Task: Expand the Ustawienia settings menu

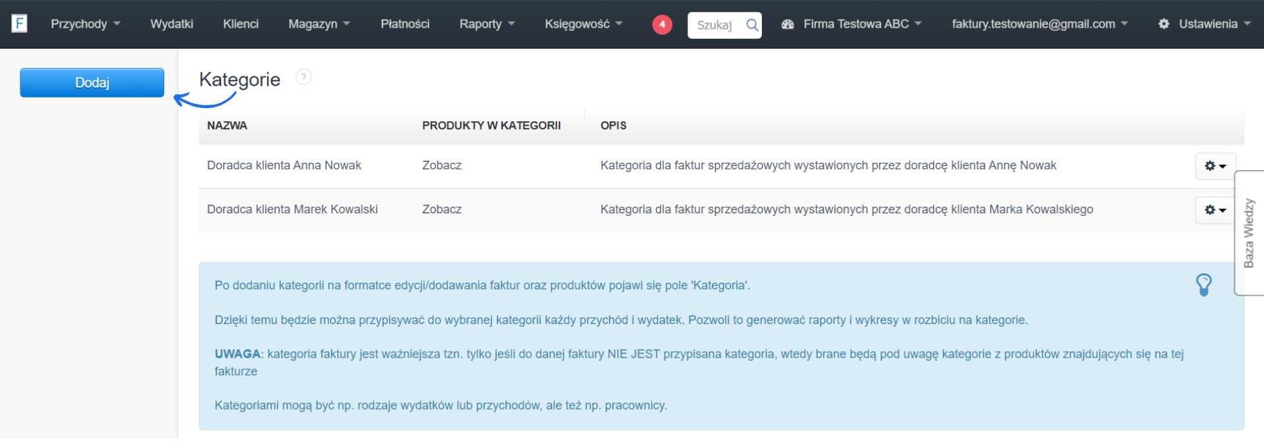Action: pyautogui.click(x=1215, y=24)
